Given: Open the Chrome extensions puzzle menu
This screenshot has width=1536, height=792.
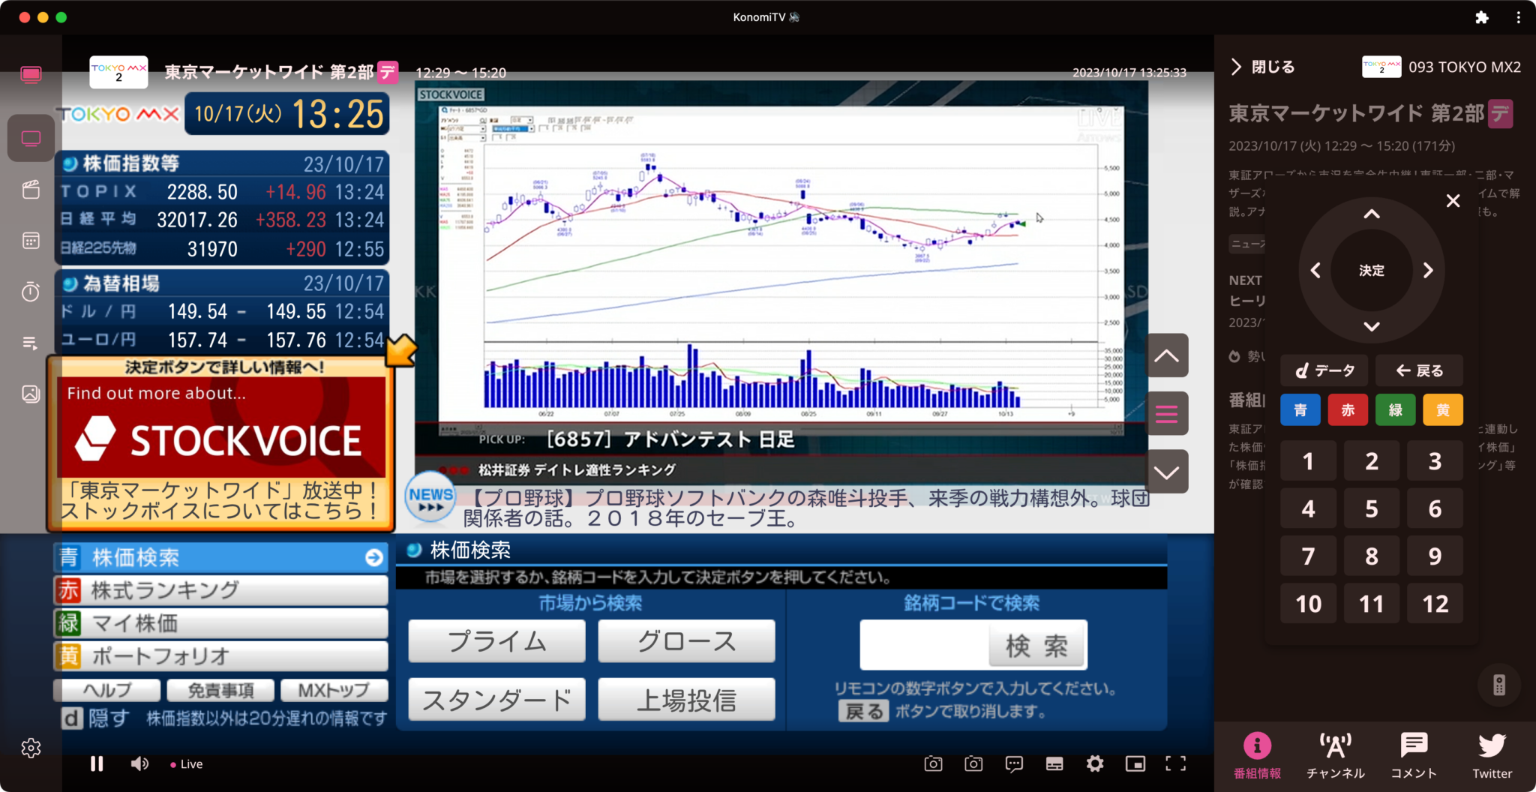Looking at the screenshot, I should pos(1481,16).
